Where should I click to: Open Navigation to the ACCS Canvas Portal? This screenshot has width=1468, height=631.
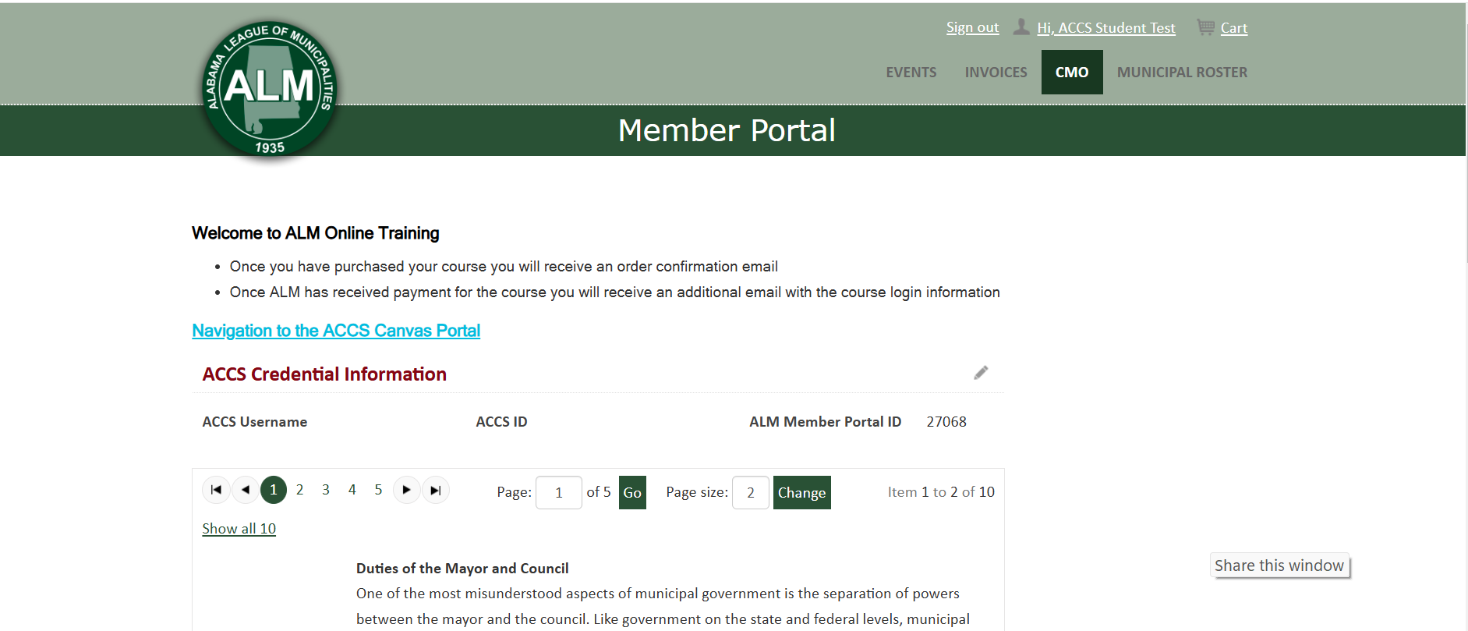(x=336, y=331)
